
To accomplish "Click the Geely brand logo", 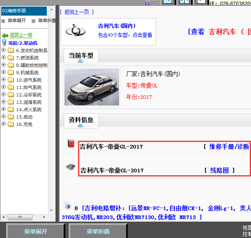I will 76,31.
